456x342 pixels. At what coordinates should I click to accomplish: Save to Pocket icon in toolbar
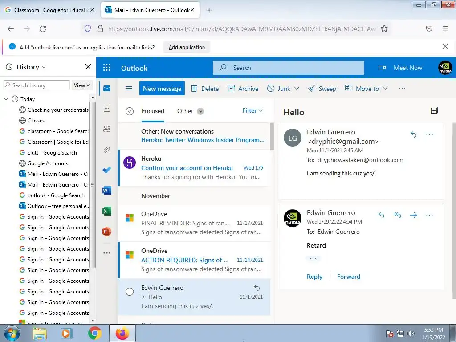429,28
